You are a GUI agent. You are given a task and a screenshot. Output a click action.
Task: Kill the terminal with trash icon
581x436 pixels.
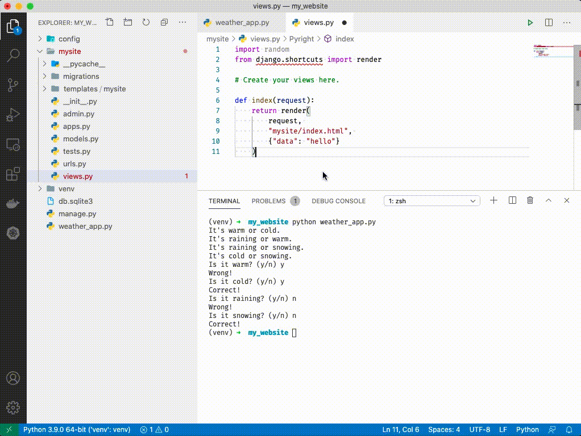530,200
